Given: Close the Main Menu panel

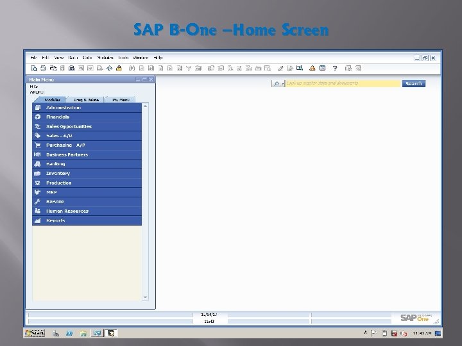Looking at the screenshot, I should pyautogui.click(x=151, y=79).
